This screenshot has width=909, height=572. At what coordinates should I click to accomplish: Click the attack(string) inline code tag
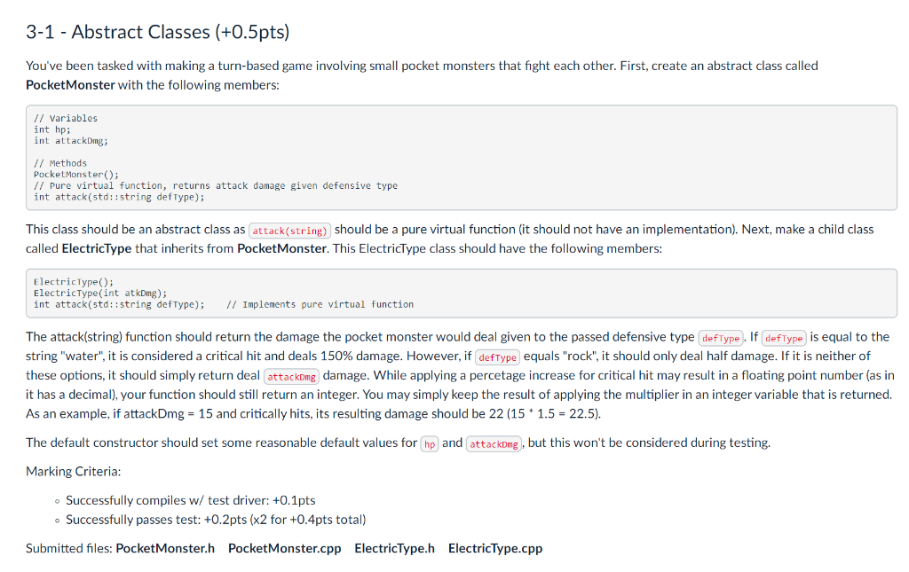coord(290,231)
